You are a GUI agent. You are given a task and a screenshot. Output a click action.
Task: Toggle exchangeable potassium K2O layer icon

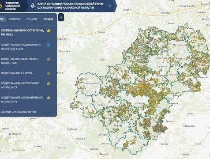[49, 59]
